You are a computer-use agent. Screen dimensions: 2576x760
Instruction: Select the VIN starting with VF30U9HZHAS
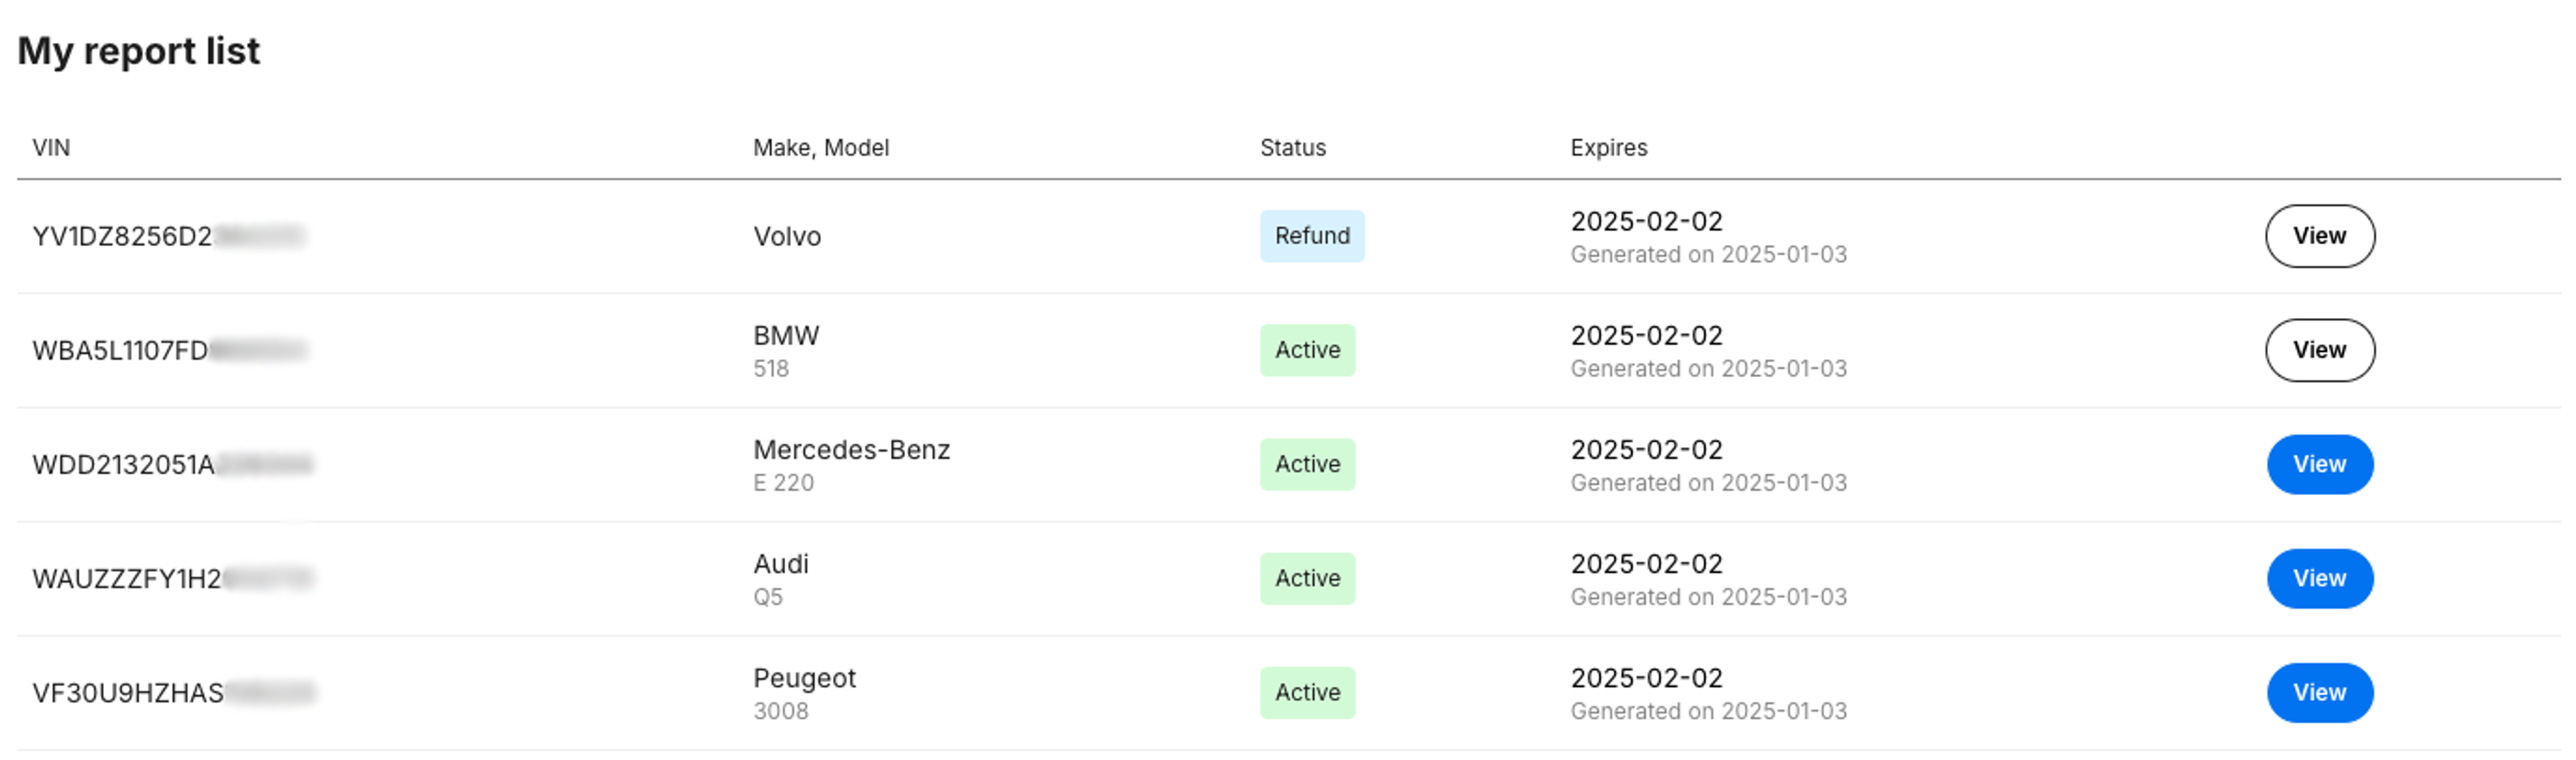pos(172,693)
